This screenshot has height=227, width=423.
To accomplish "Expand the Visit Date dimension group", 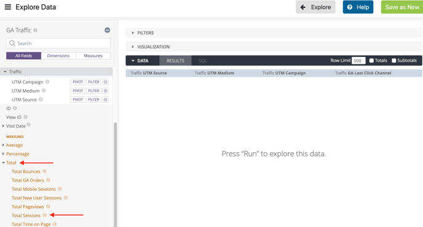I will (x=3, y=126).
